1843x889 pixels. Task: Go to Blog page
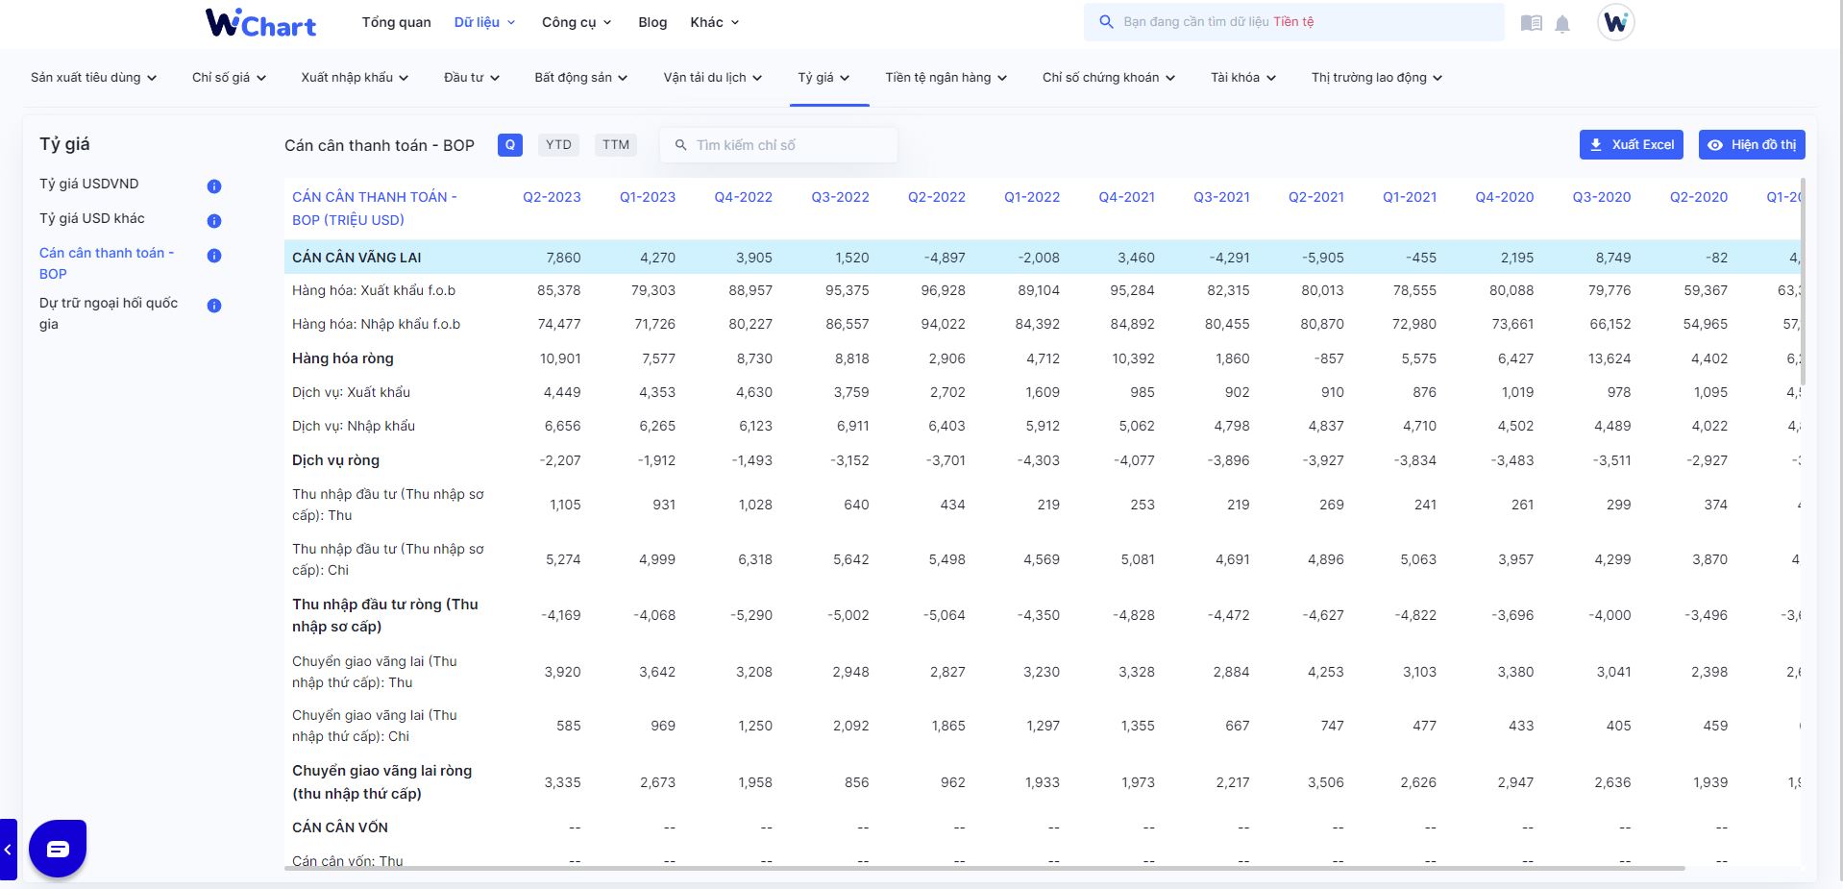point(652,22)
